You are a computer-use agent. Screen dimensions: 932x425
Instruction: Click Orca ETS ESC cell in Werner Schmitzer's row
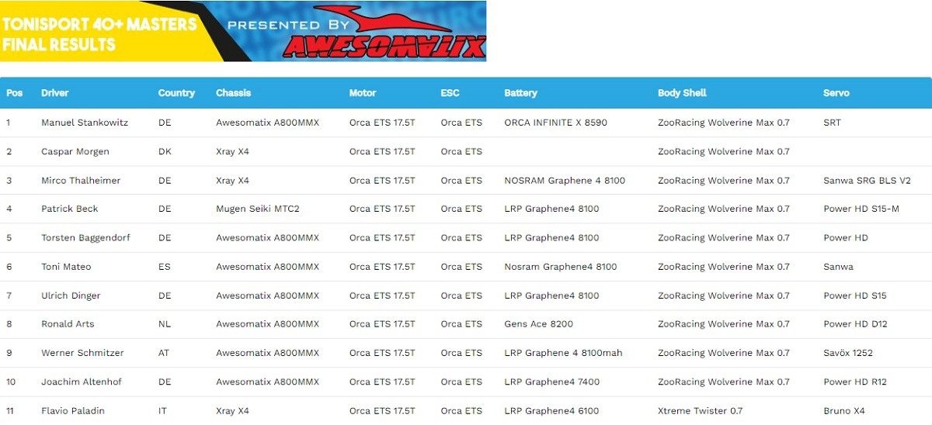[x=461, y=353]
